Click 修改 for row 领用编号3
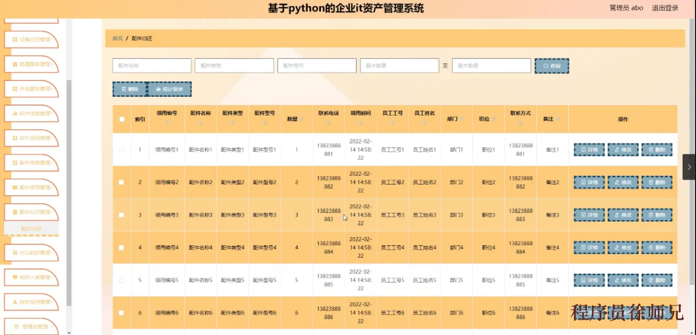This screenshot has height=335, width=696. 623,215
